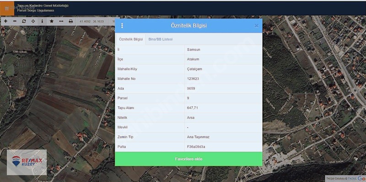The height and width of the screenshot is (182, 366).
Task: Click the Pafta value F36a09d3a
Action: click(196, 147)
